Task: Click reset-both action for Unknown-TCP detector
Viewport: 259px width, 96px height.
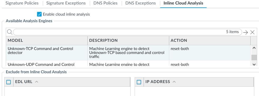Action: tap(180, 49)
